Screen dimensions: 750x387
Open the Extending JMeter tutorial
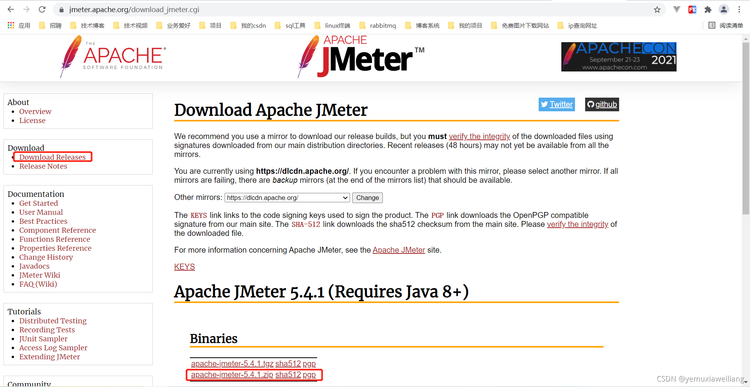50,357
